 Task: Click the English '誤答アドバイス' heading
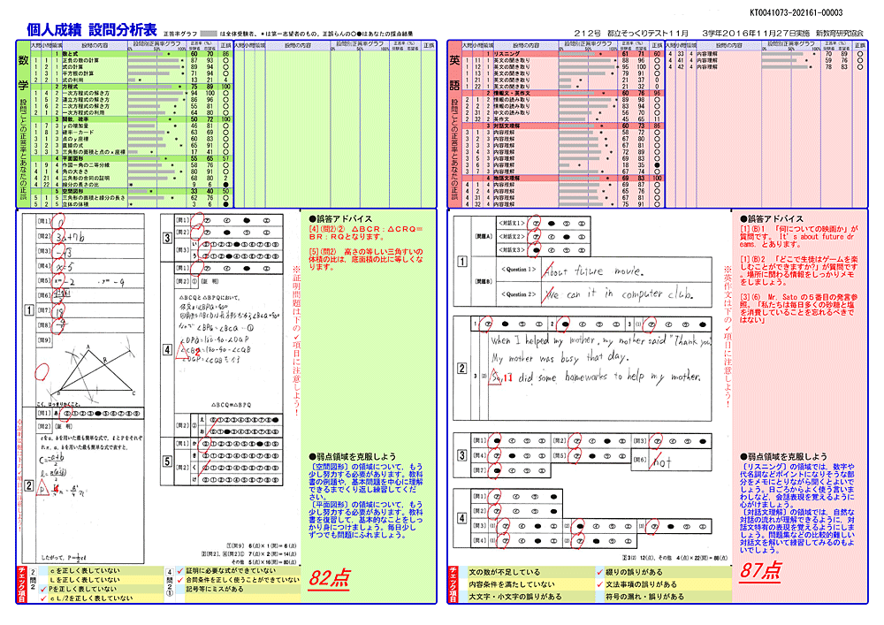click(x=772, y=218)
